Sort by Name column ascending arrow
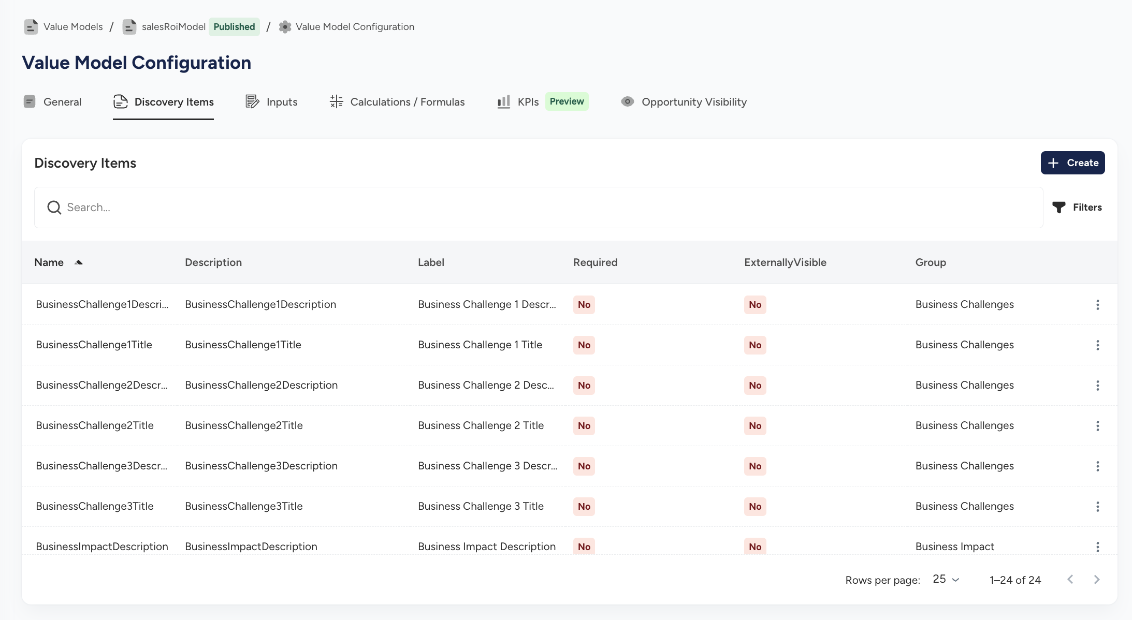 79,262
